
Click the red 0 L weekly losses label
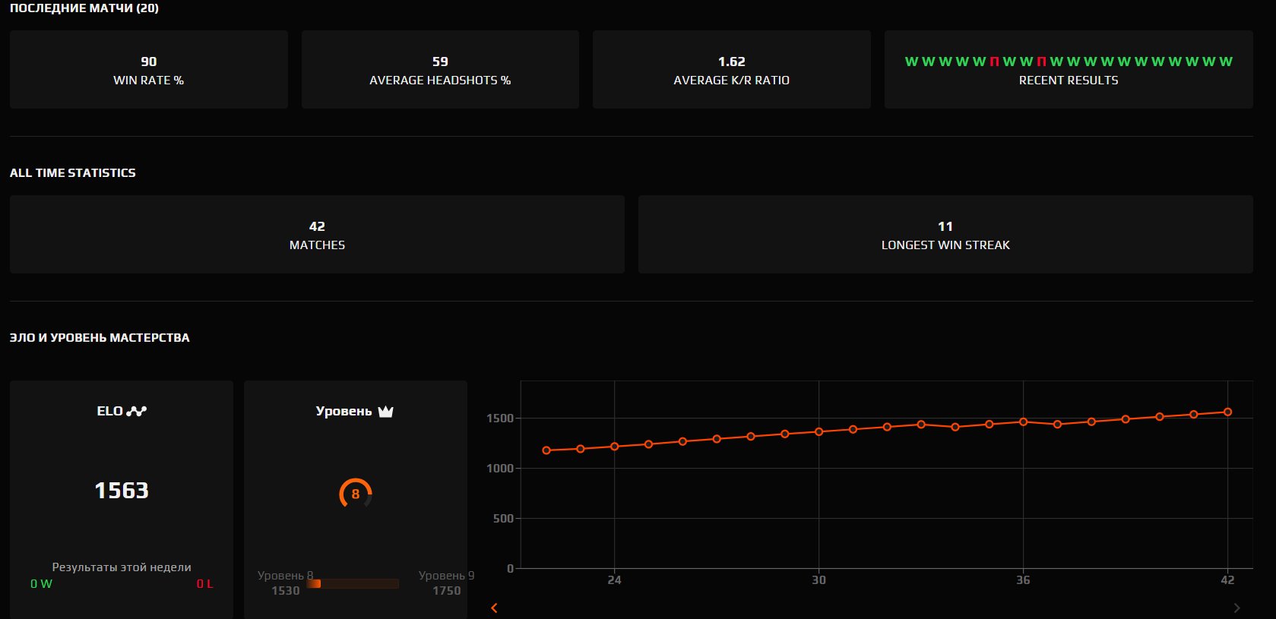[204, 584]
